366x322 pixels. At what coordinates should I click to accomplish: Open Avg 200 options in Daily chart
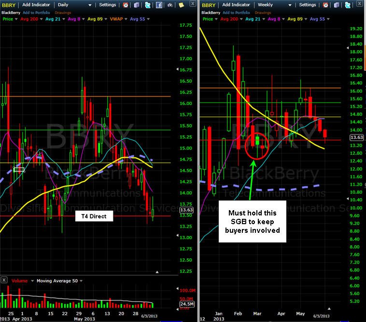click(x=42, y=19)
